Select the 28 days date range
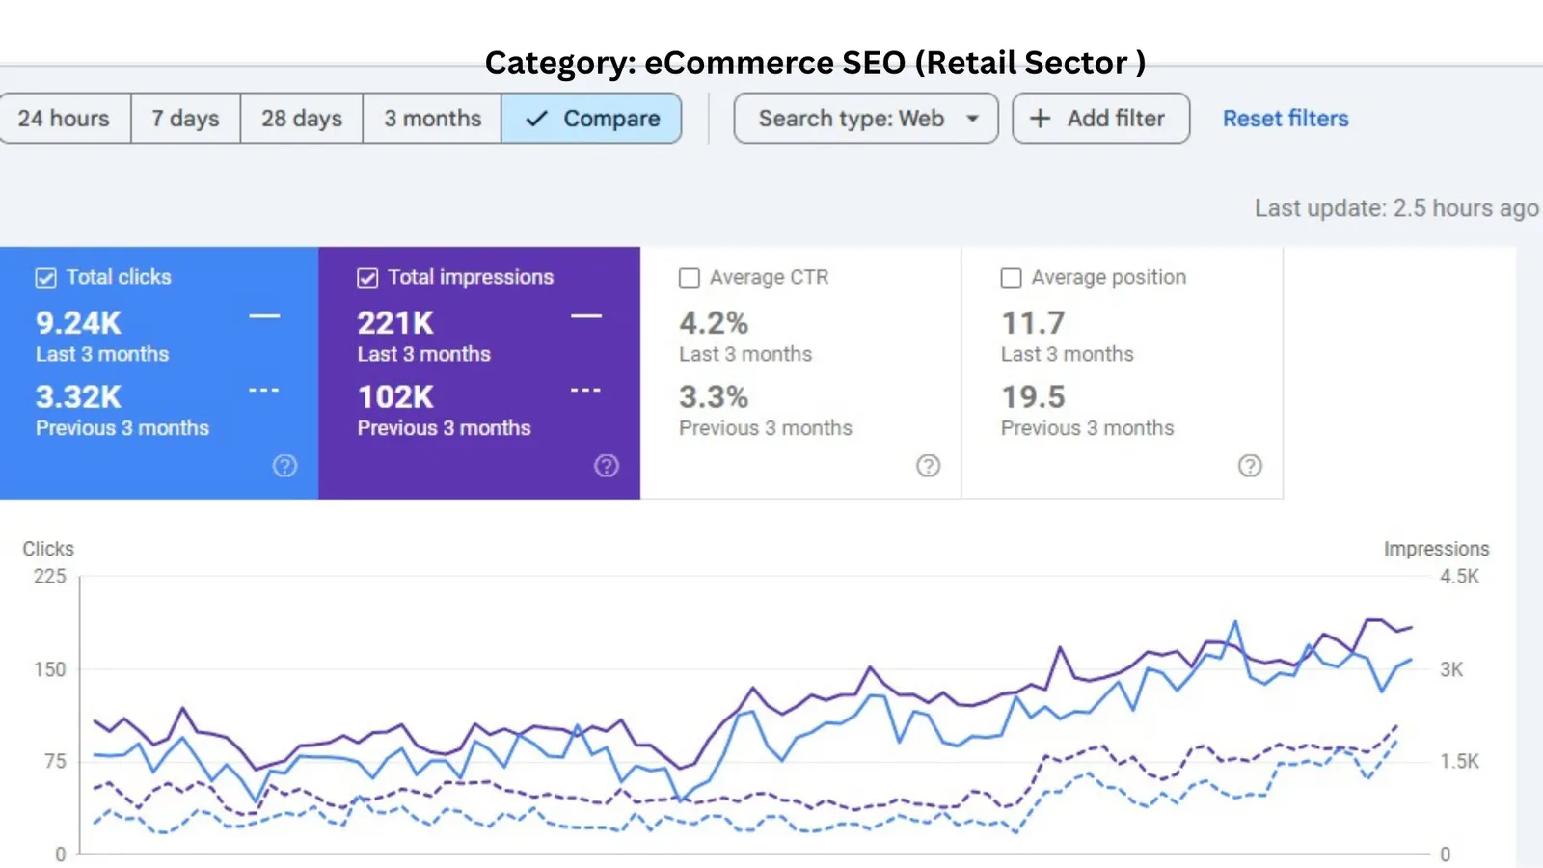The width and height of the screenshot is (1543, 868). point(302,119)
